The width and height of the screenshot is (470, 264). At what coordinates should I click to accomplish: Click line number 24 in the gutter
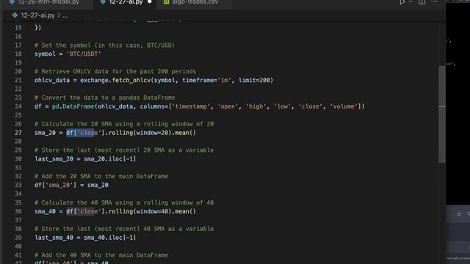tap(18, 106)
